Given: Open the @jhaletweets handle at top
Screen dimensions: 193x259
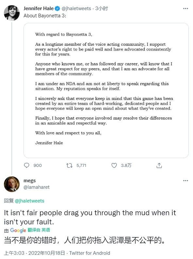Looking at the screenshot, I should point(76,8).
